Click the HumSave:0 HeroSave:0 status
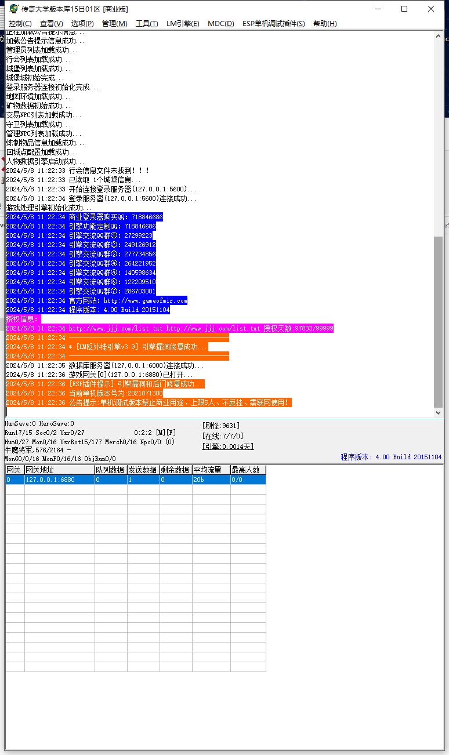Image resolution: width=449 pixels, height=755 pixels. pos(39,424)
